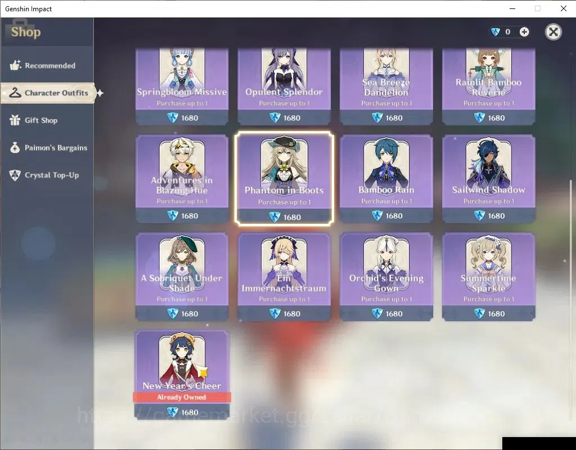Select the Summertime Sparkle outfit card
Image resolution: width=576 pixels, height=450 pixels.
pos(489,277)
